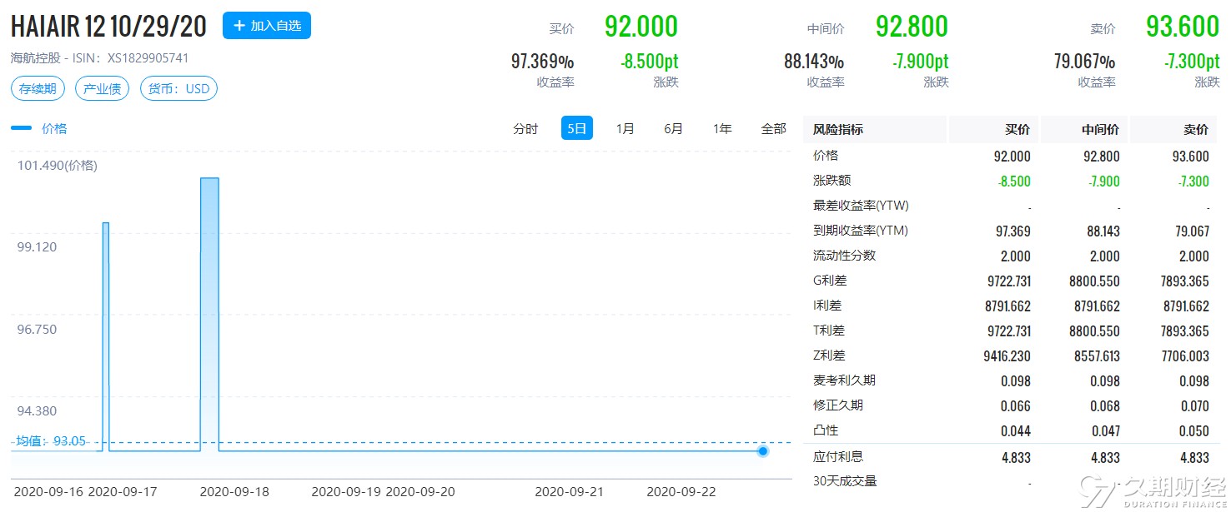Viewport: 1231px width, 512px height.
Task: Click the 流动性分数 row label
Action: click(x=845, y=256)
